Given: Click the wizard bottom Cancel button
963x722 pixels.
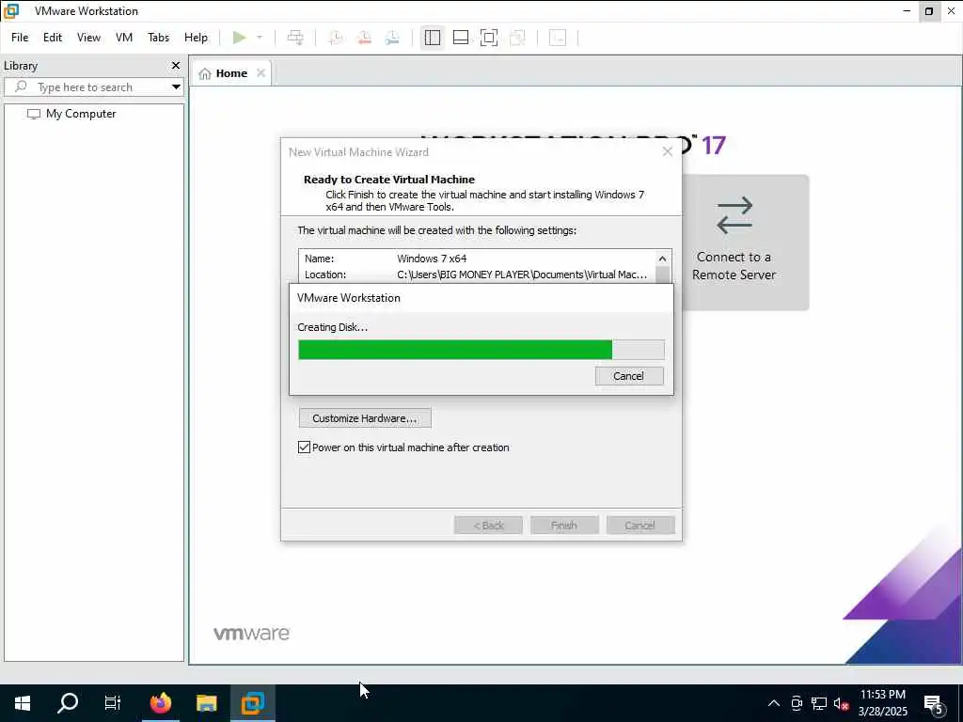Looking at the screenshot, I should [x=640, y=526].
